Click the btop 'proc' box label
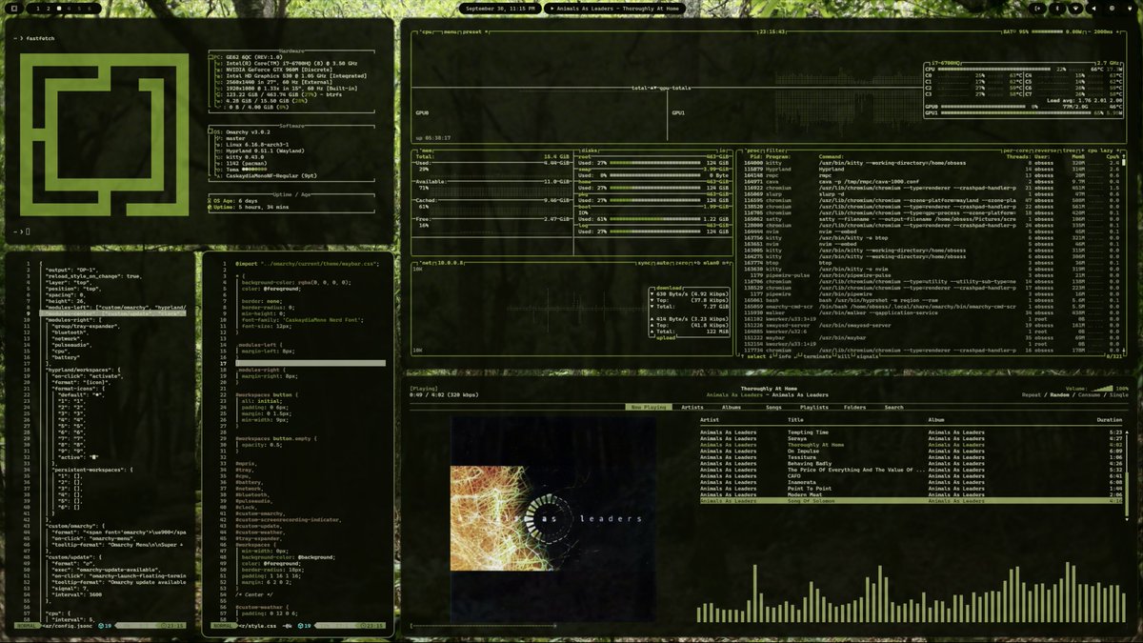This screenshot has width=1143, height=643. 752,151
